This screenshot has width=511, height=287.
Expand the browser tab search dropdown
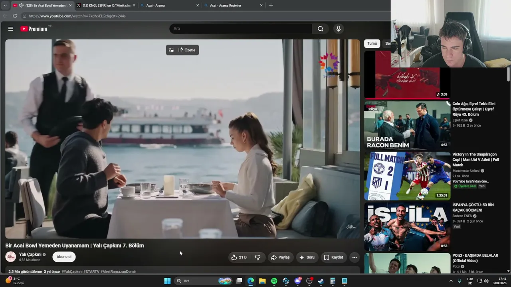5,5
